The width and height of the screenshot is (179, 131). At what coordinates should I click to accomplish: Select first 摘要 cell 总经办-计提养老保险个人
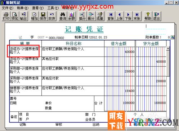point(24,51)
